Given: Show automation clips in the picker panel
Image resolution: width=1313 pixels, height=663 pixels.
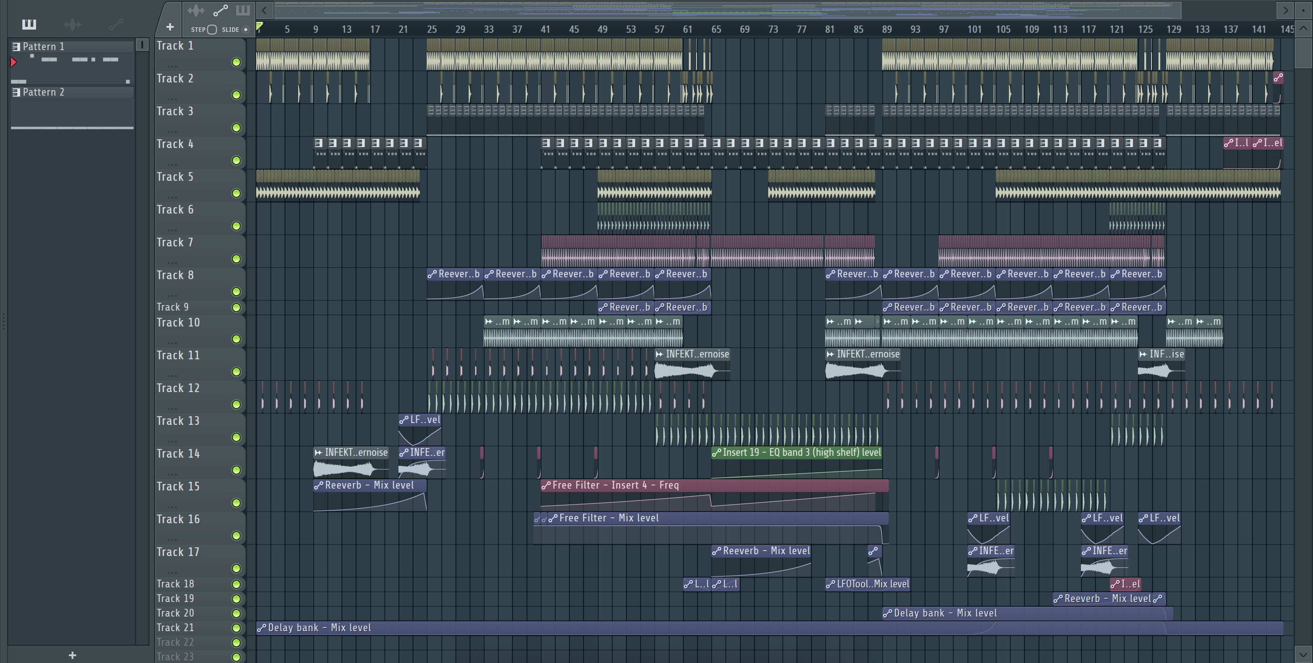Looking at the screenshot, I should pyautogui.click(x=116, y=24).
